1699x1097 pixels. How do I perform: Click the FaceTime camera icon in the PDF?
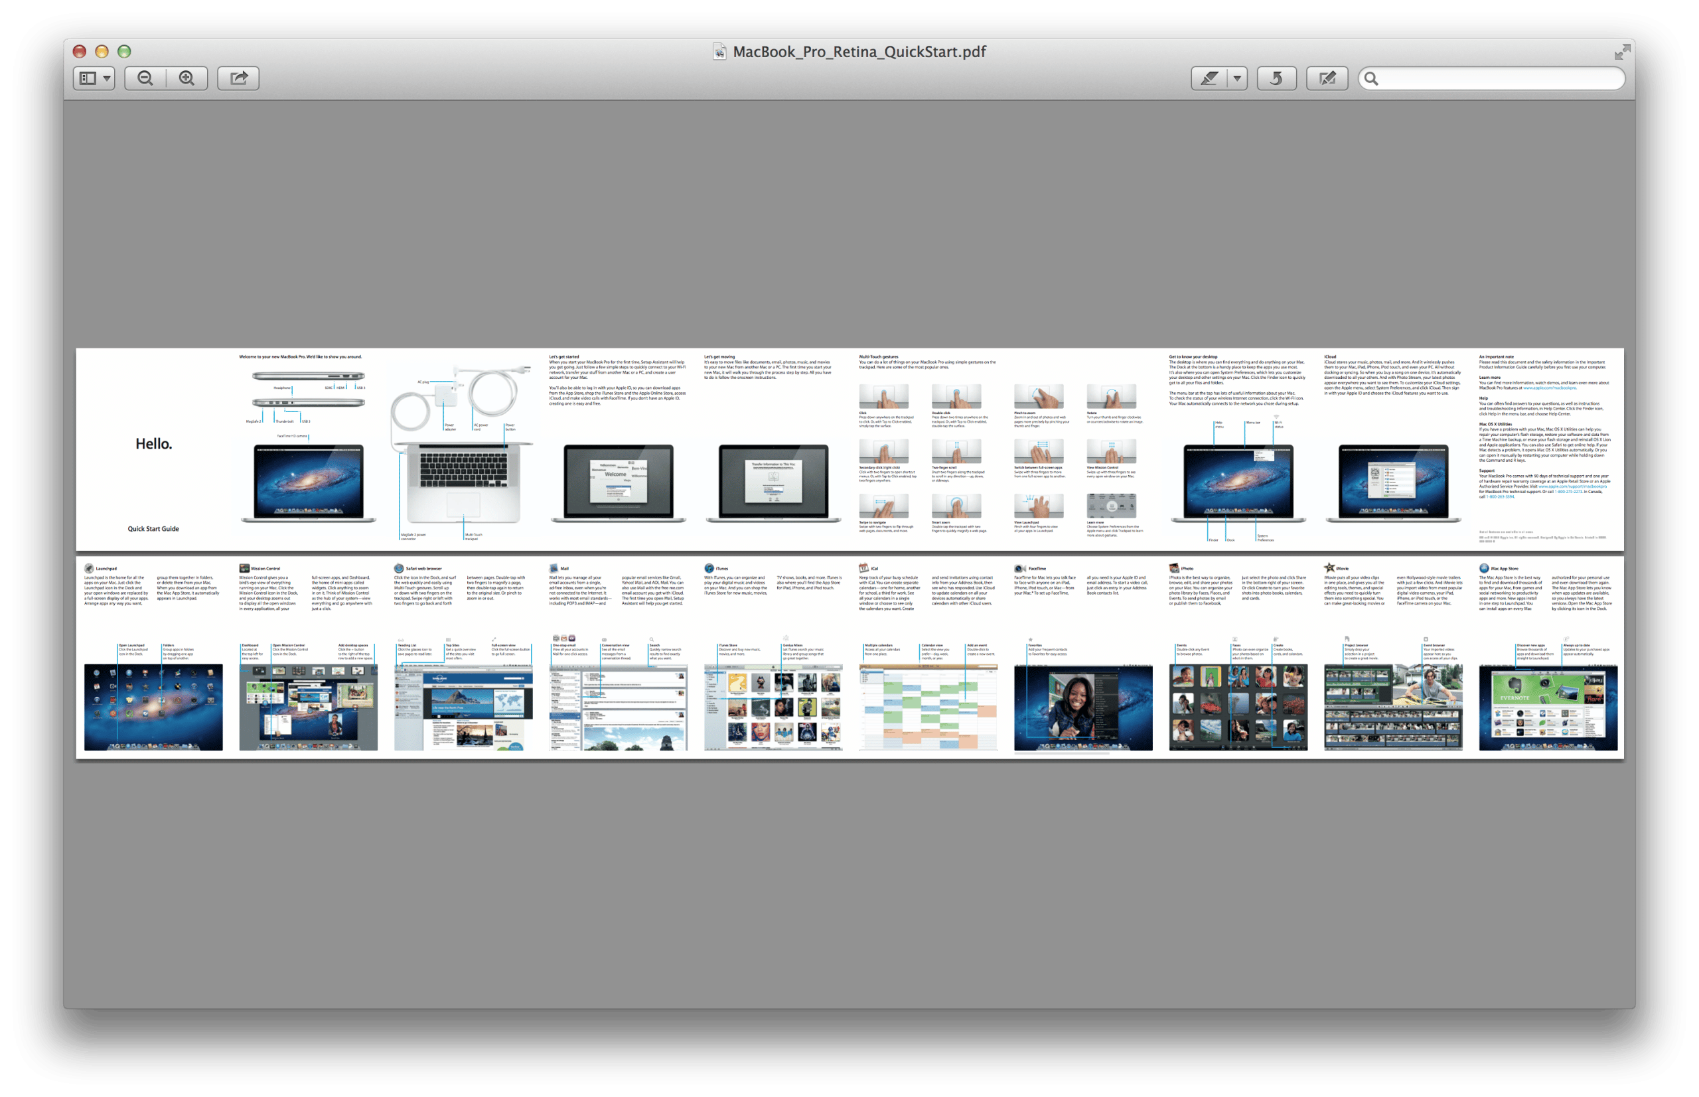point(1019,569)
